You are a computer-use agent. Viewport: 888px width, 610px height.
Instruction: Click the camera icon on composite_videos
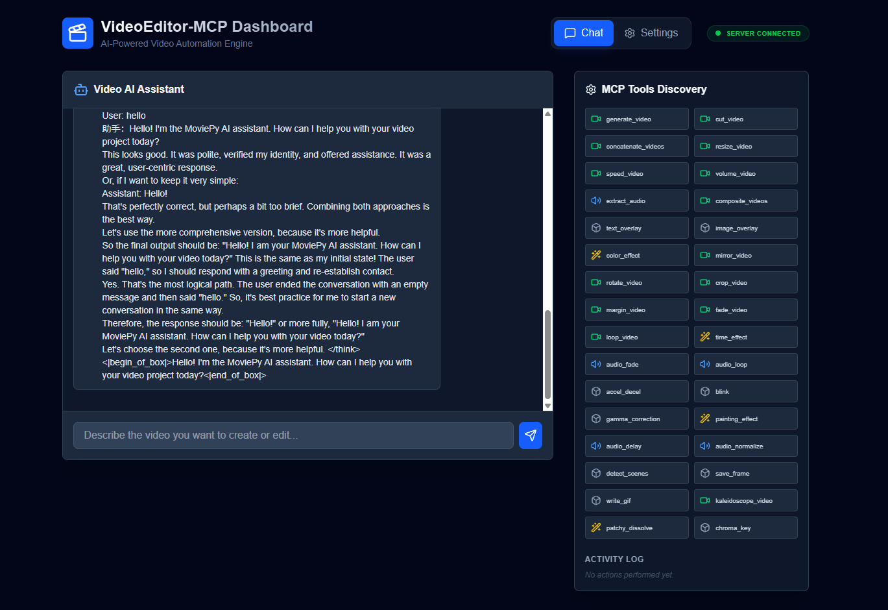click(x=705, y=201)
